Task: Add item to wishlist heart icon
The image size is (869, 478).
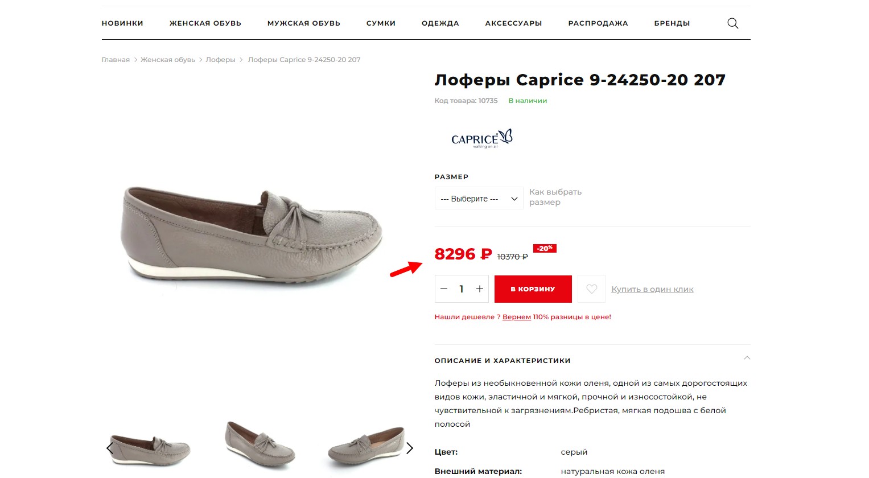Action: tap(591, 289)
